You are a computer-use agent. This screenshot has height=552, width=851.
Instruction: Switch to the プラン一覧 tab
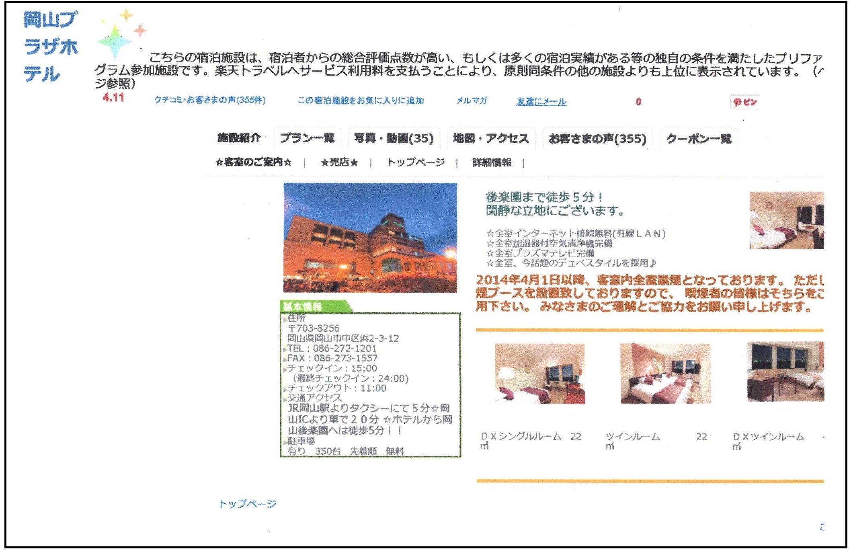tap(307, 138)
